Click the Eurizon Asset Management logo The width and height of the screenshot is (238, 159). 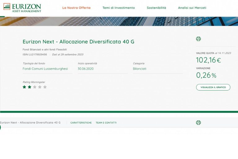22,7
